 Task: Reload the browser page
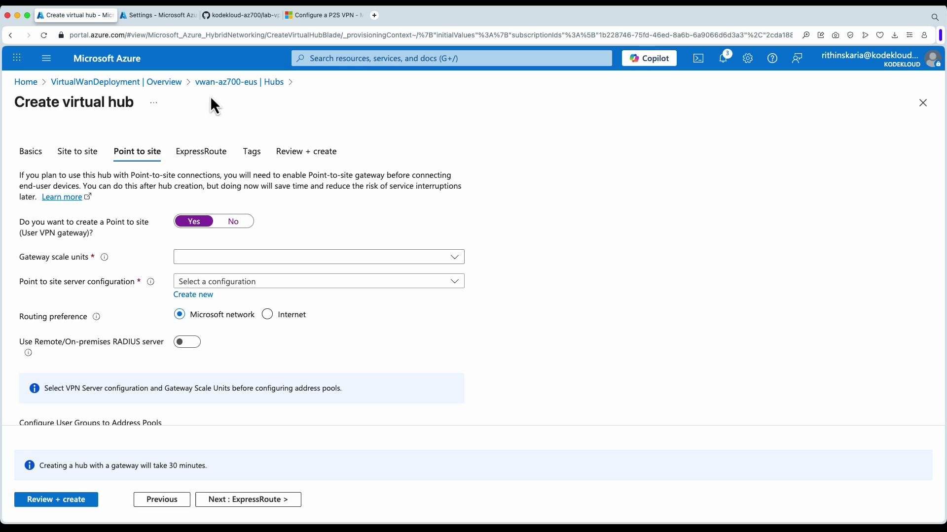click(44, 35)
